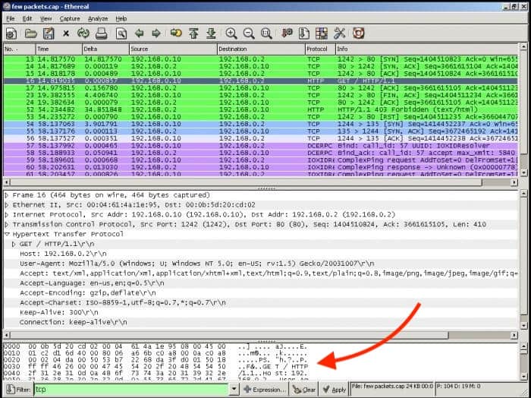Reload the current capture file
The image size is (531, 398).
point(83,33)
